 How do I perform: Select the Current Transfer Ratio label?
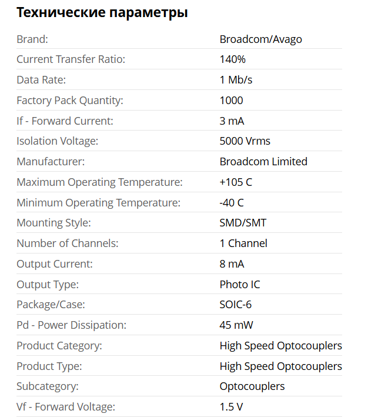(x=71, y=59)
